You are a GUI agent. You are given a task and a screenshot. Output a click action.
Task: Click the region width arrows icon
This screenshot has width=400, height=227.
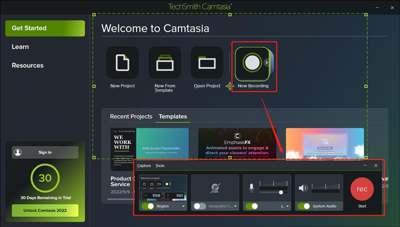[x=145, y=196]
